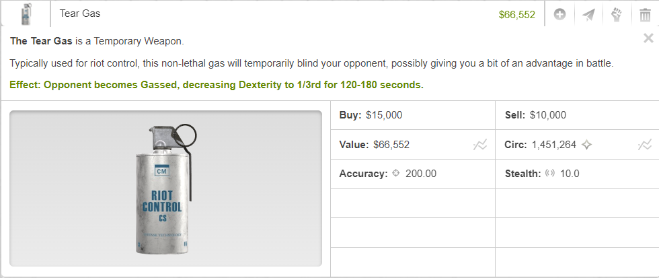This screenshot has height=278, width=659.
Task: Click the green $66,552 price in the header
Action: pyautogui.click(x=517, y=15)
